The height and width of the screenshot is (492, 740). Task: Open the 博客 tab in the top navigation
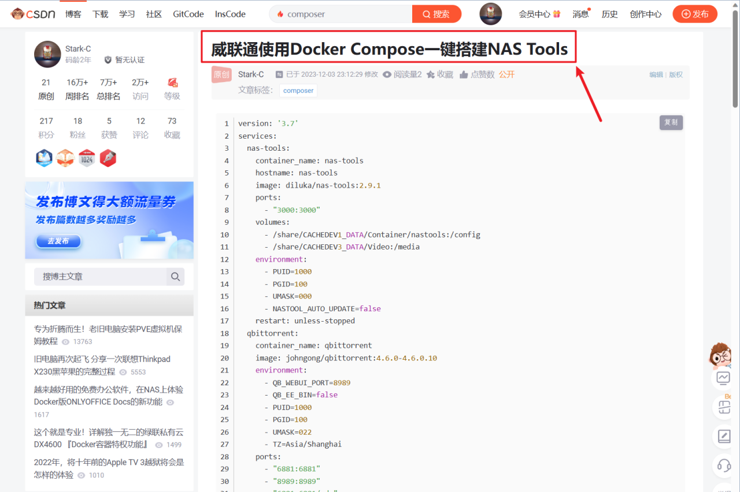coord(73,14)
